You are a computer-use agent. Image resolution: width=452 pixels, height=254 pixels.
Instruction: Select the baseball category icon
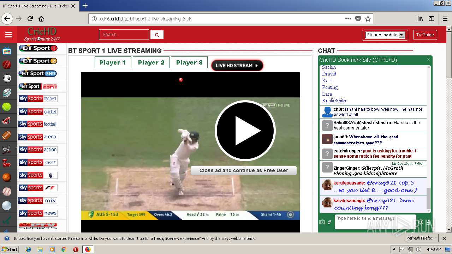[7, 192]
